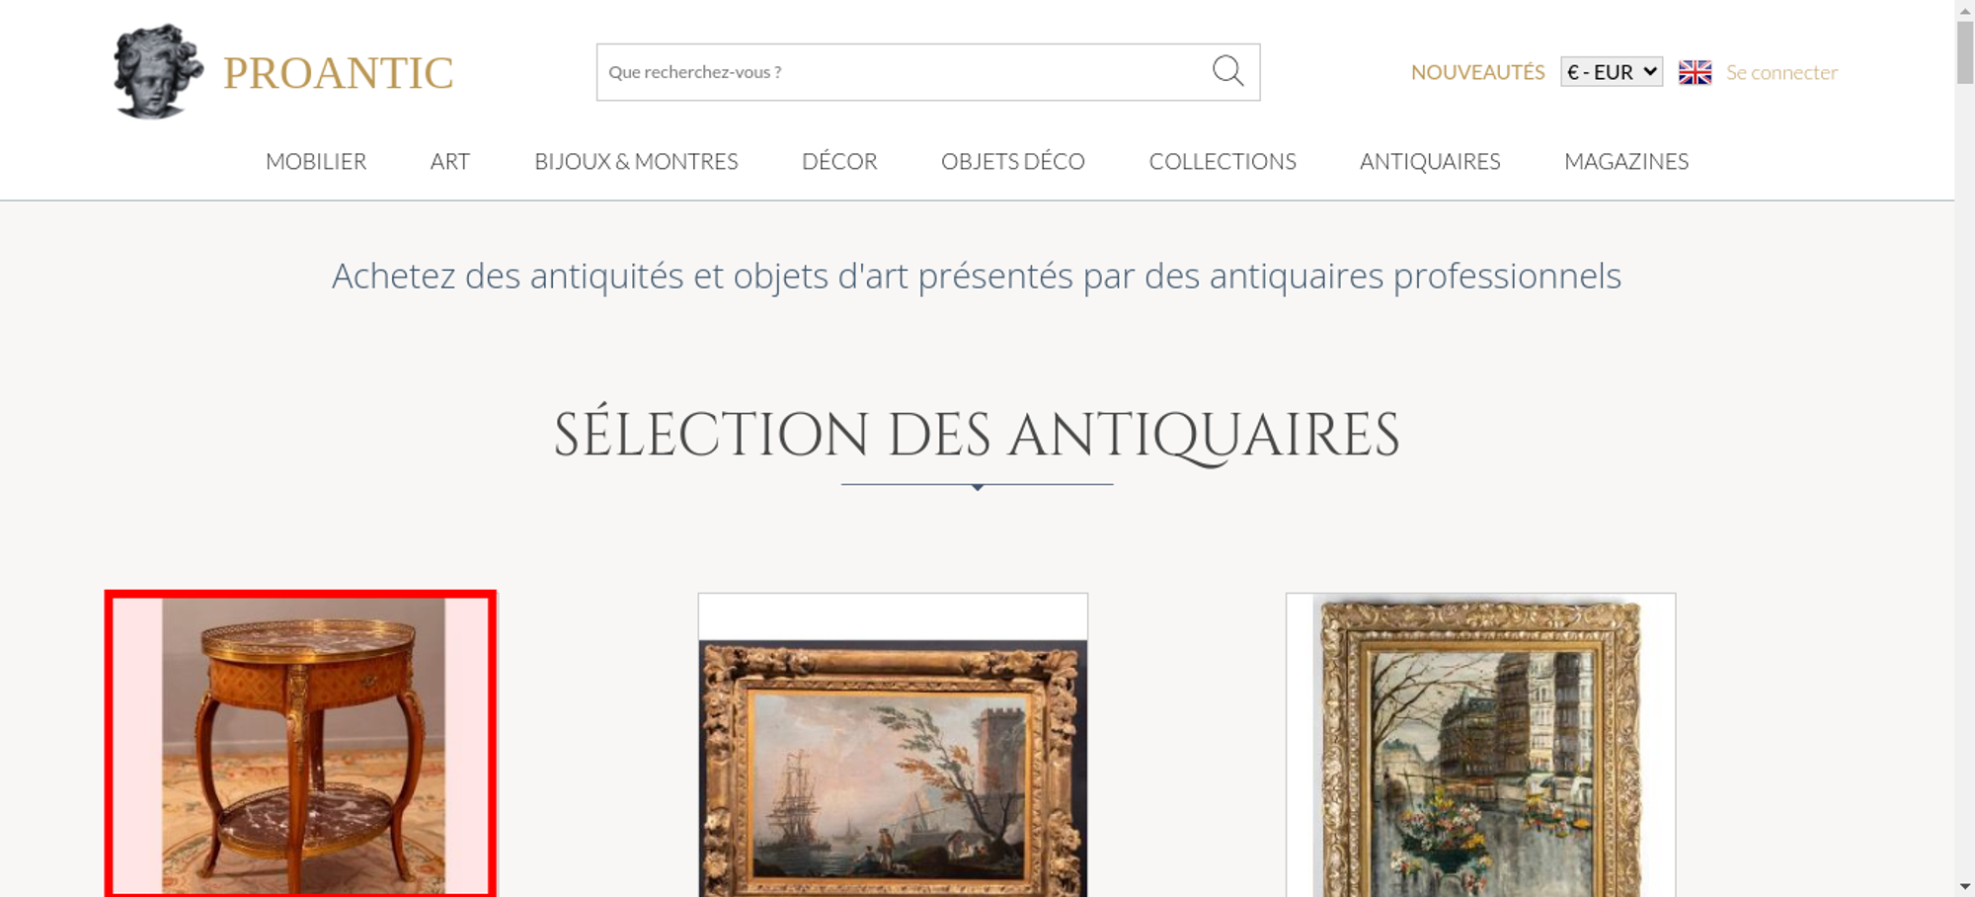The width and height of the screenshot is (1975, 897).
Task: Open the OBJETS DÉCO menu
Action: coord(1013,161)
